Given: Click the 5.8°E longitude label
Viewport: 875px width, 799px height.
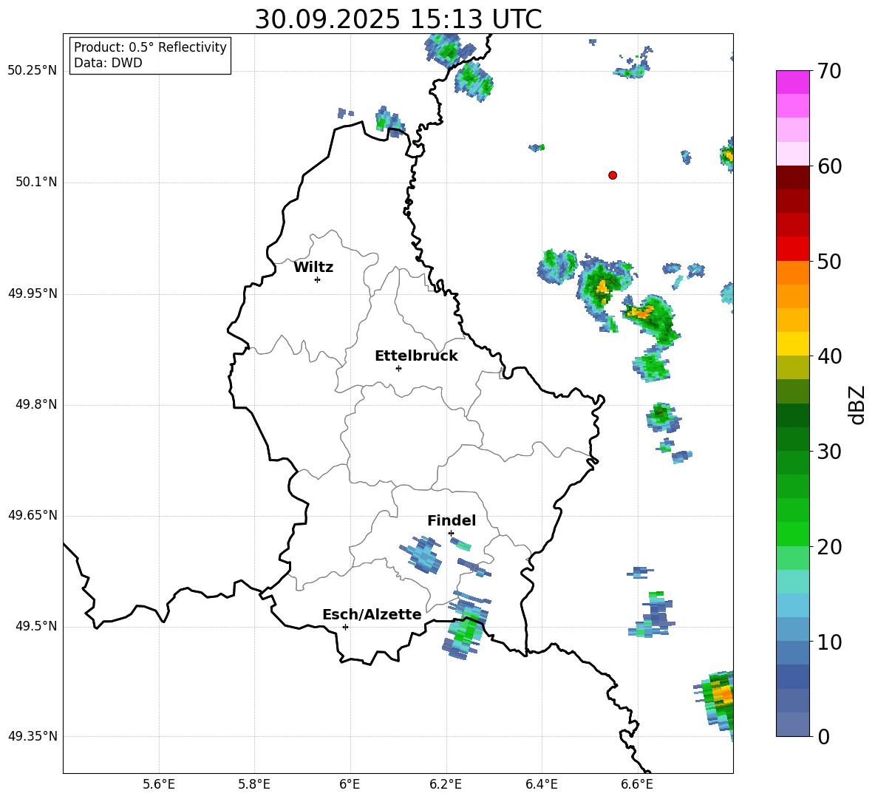Looking at the screenshot, I should point(254,785).
